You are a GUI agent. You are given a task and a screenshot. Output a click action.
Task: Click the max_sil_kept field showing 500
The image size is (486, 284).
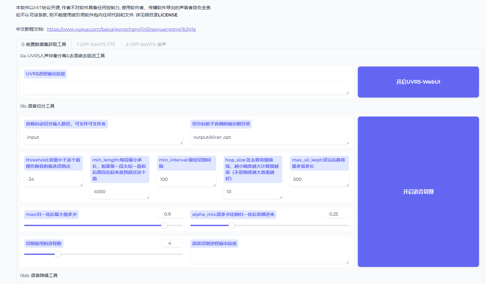click(319, 180)
